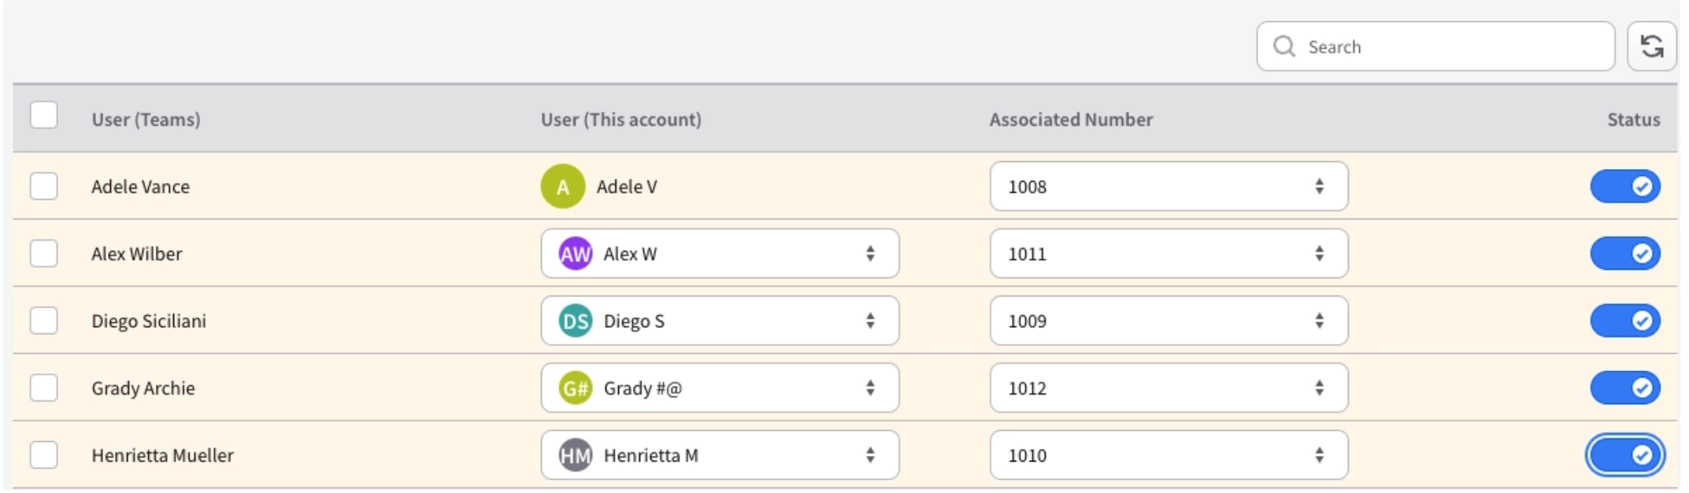Expand the 1012 number dropdown
This screenshot has width=1689, height=493.
point(1169,388)
